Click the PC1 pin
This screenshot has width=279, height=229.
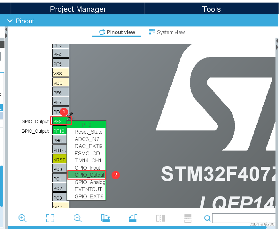pos(60,178)
